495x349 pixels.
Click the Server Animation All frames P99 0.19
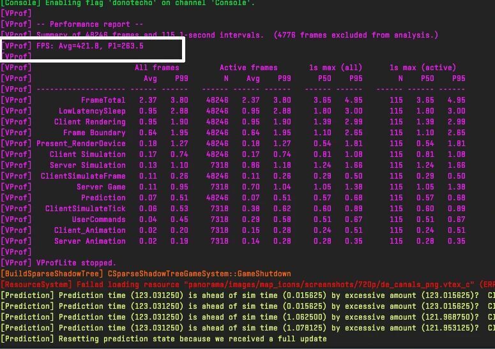179,241
